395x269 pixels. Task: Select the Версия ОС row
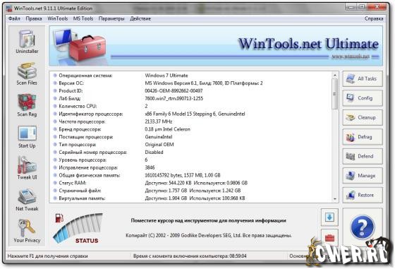tap(191, 83)
